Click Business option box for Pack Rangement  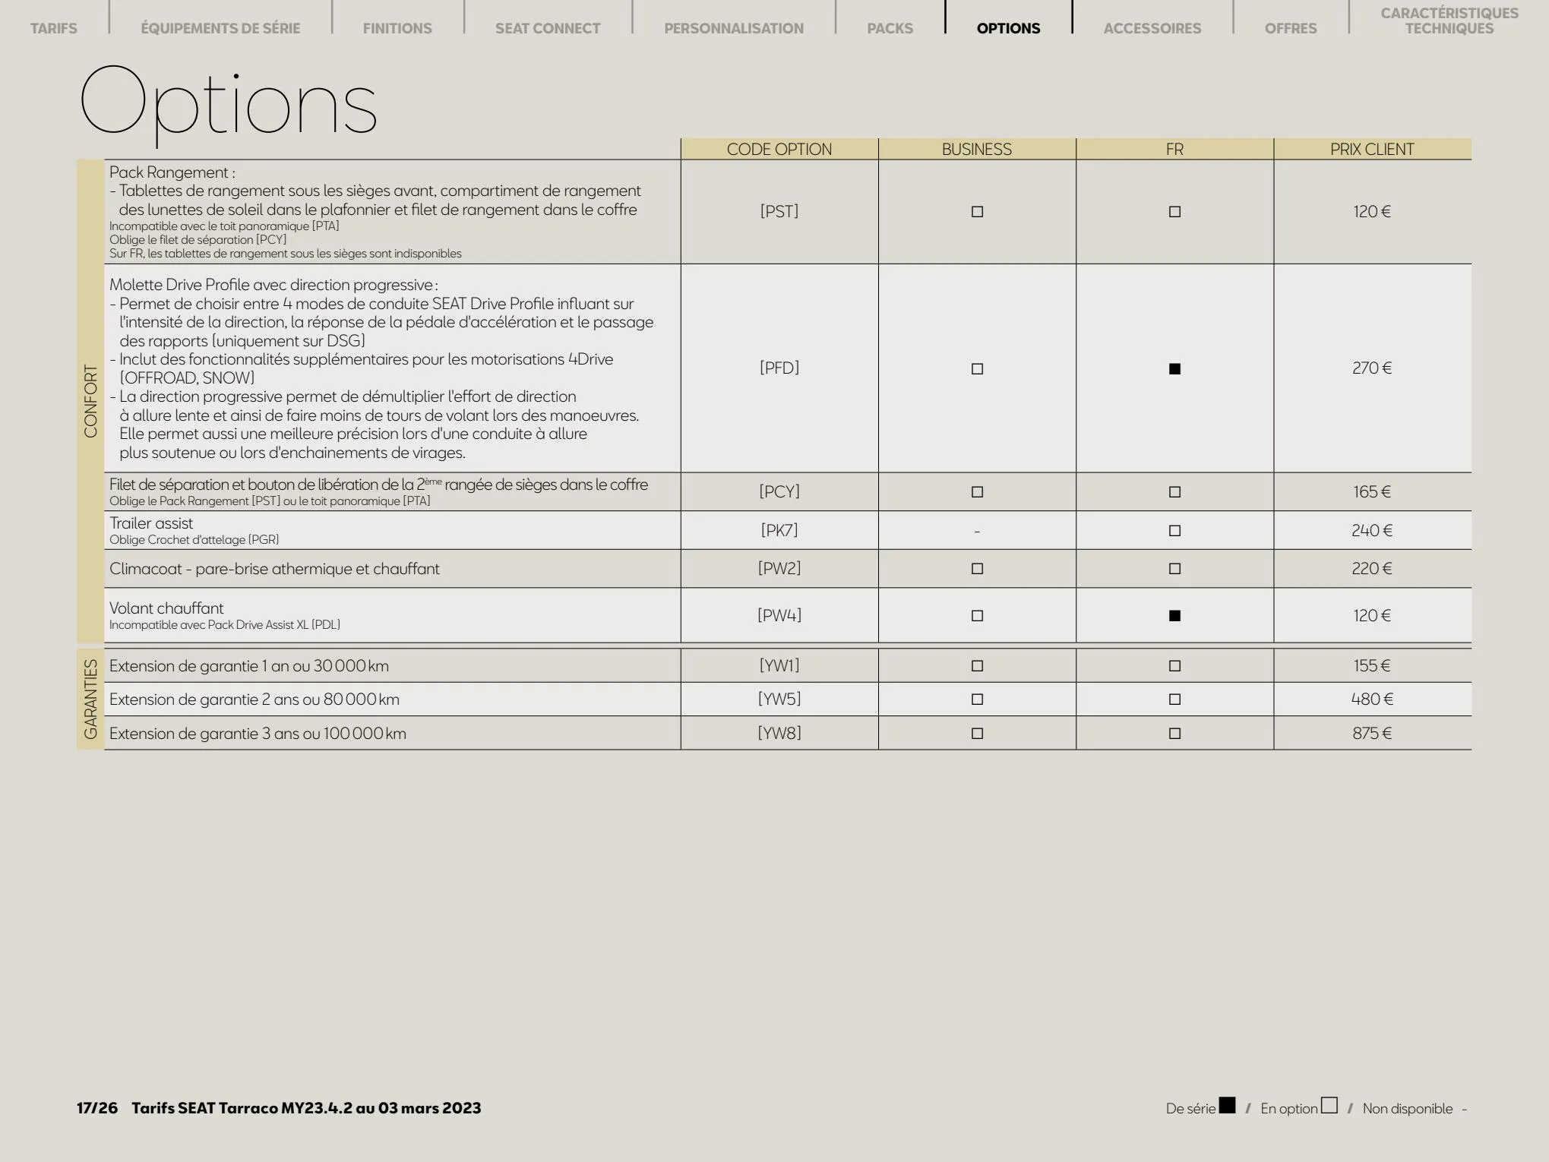(x=977, y=212)
